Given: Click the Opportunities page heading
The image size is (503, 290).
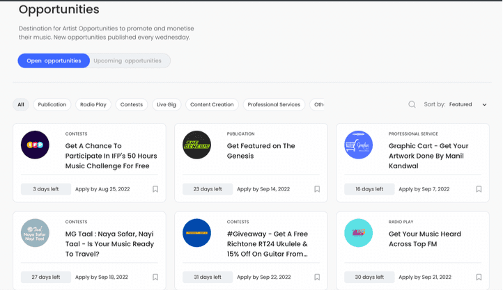Looking at the screenshot, I should click(x=59, y=10).
